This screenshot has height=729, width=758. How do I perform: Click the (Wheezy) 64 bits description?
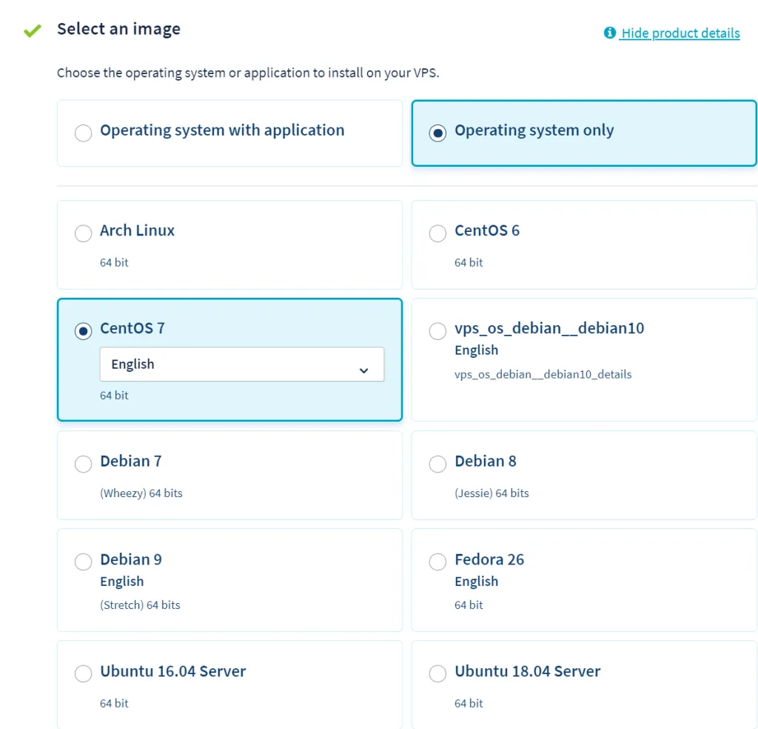(141, 493)
